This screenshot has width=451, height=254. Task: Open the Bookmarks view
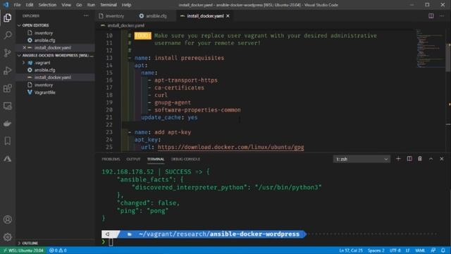[x=8, y=141]
